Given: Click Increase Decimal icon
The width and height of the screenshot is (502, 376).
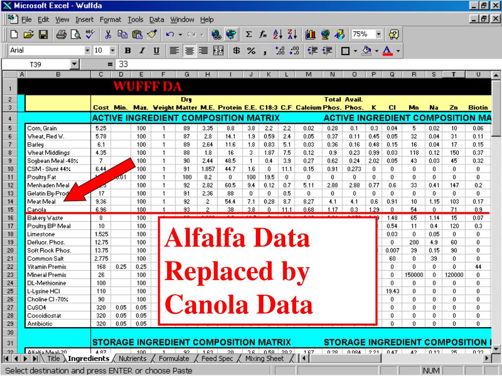Looking at the screenshot, I should coord(280,50).
